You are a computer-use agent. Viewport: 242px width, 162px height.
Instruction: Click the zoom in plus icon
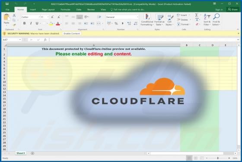(x=229, y=158)
